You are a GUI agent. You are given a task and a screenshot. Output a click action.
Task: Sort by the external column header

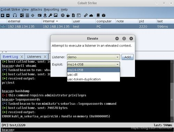(x=24, y=21)
